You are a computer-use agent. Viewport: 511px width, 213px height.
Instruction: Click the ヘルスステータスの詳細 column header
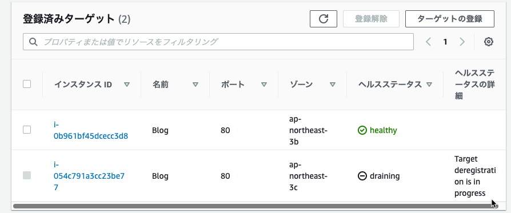[x=475, y=85]
